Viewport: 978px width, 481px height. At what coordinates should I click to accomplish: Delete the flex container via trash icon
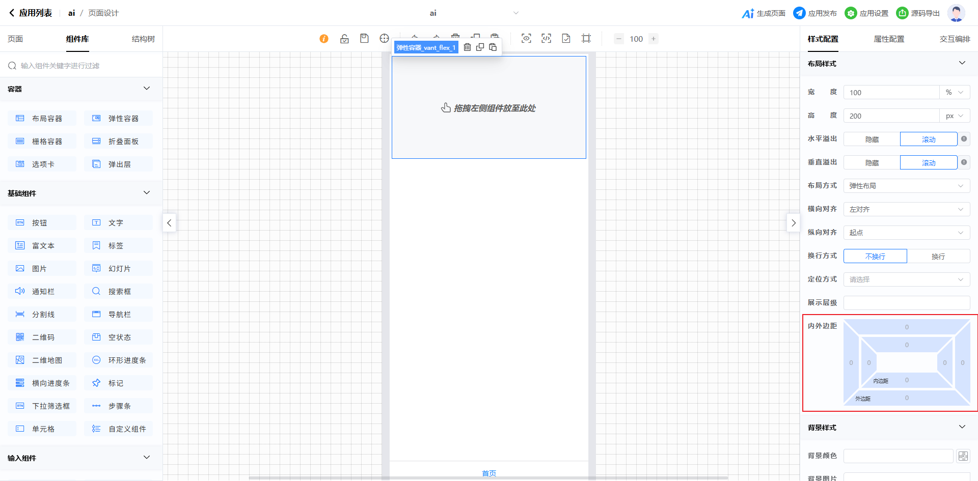[467, 47]
